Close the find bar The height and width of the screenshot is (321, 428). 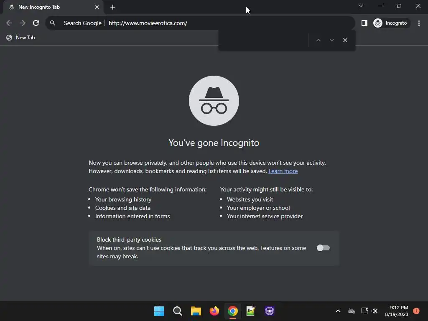(345, 40)
